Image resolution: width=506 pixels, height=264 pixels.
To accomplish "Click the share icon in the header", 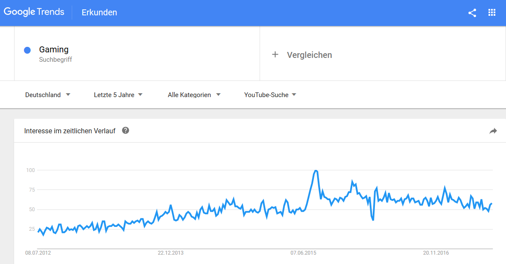I will tap(472, 13).
